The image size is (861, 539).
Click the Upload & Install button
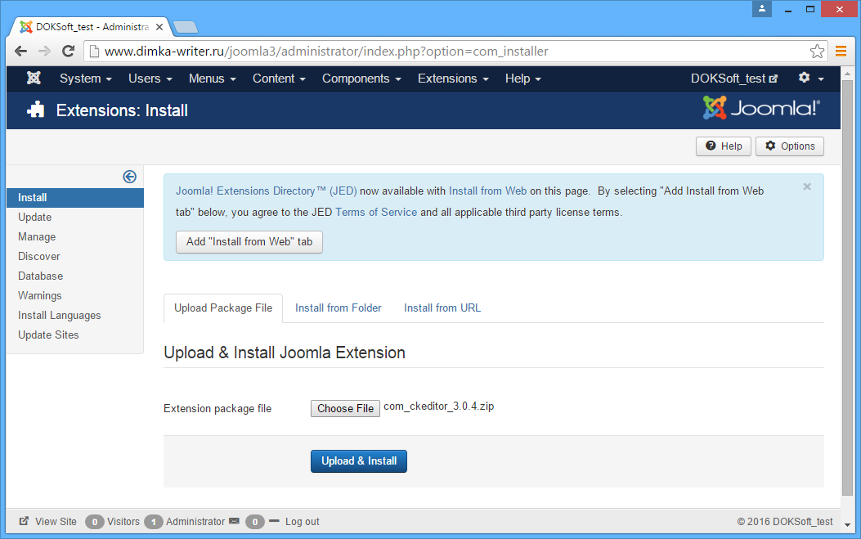pos(359,461)
